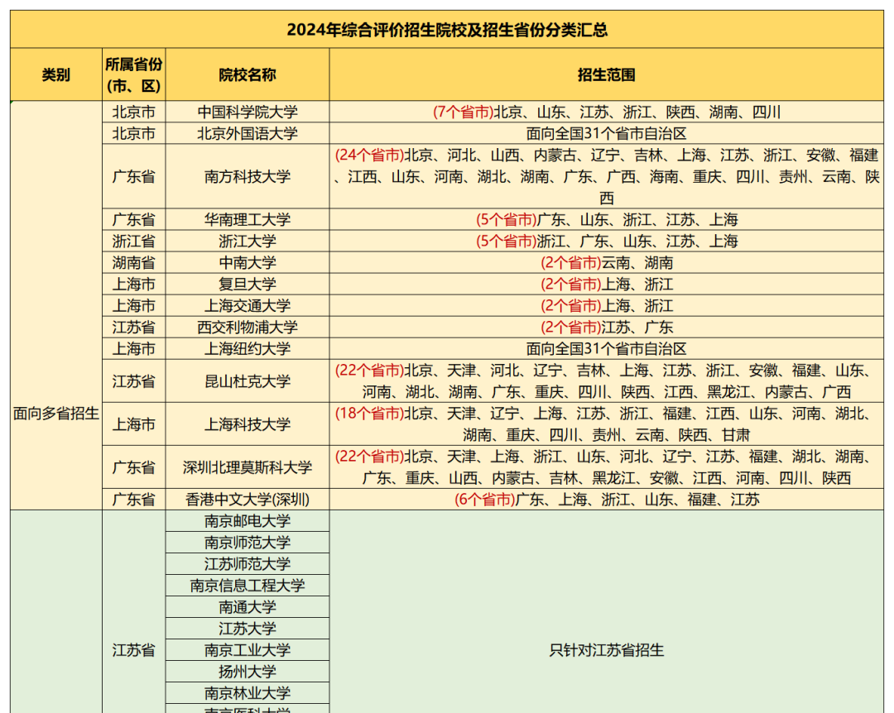Click 上海市 in 上海交通大学 row
The height and width of the screenshot is (713, 894).
134,305
